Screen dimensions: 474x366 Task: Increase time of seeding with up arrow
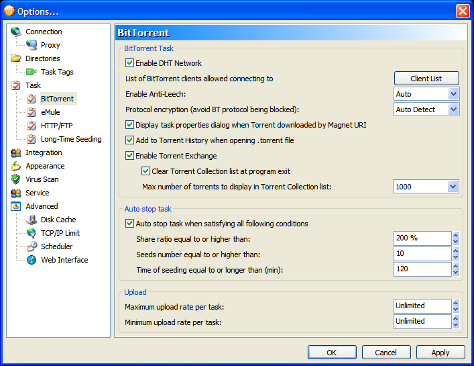click(455, 266)
